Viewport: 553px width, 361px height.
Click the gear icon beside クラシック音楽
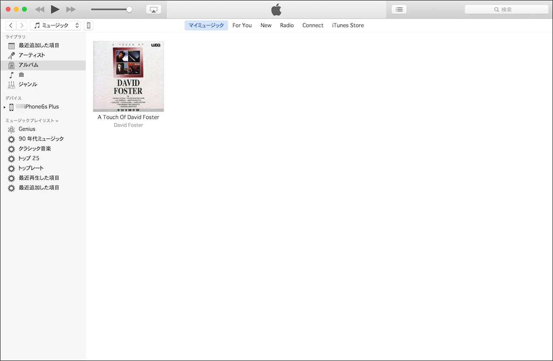tap(12, 149)
